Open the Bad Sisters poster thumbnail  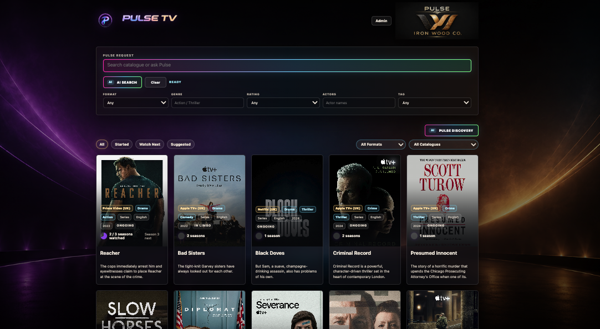[210, 201]
